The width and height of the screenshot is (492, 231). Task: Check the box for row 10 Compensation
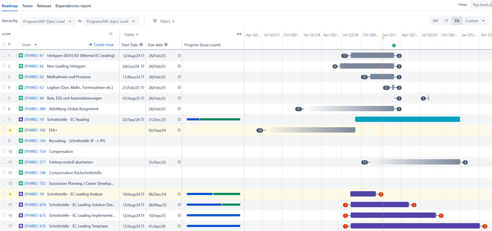coord(4,151)
